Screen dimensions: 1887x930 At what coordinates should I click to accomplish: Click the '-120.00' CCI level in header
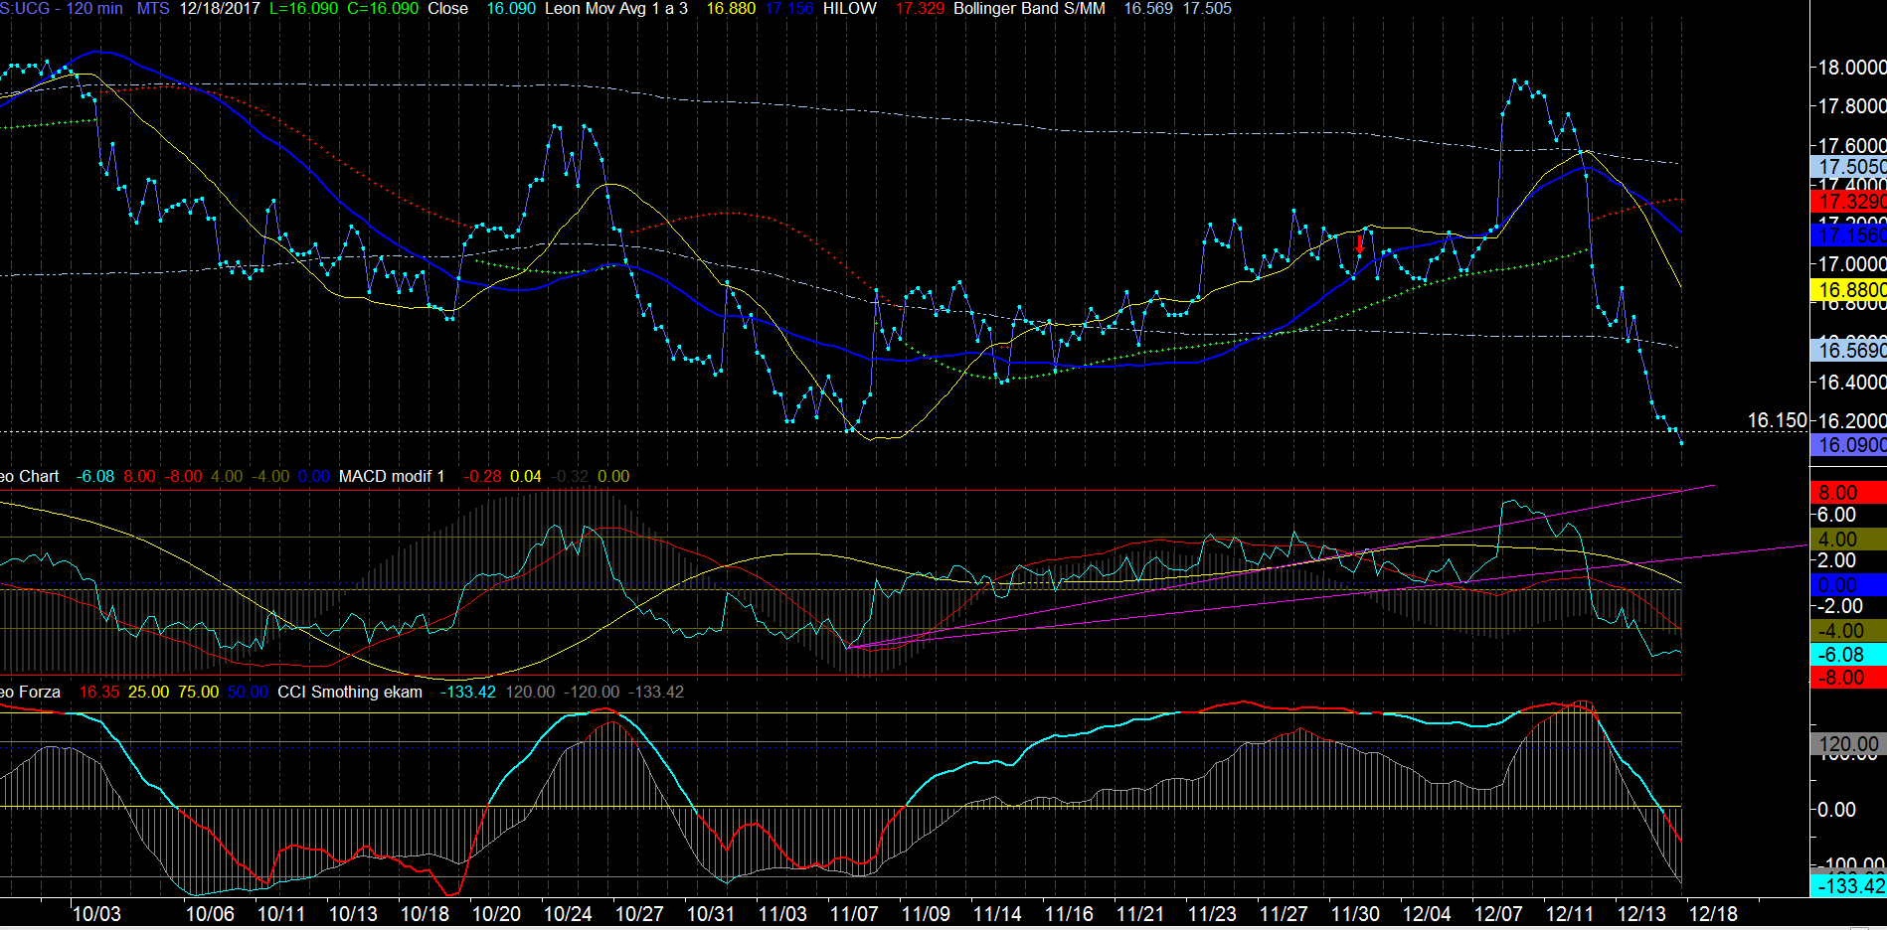coord(592,693)
